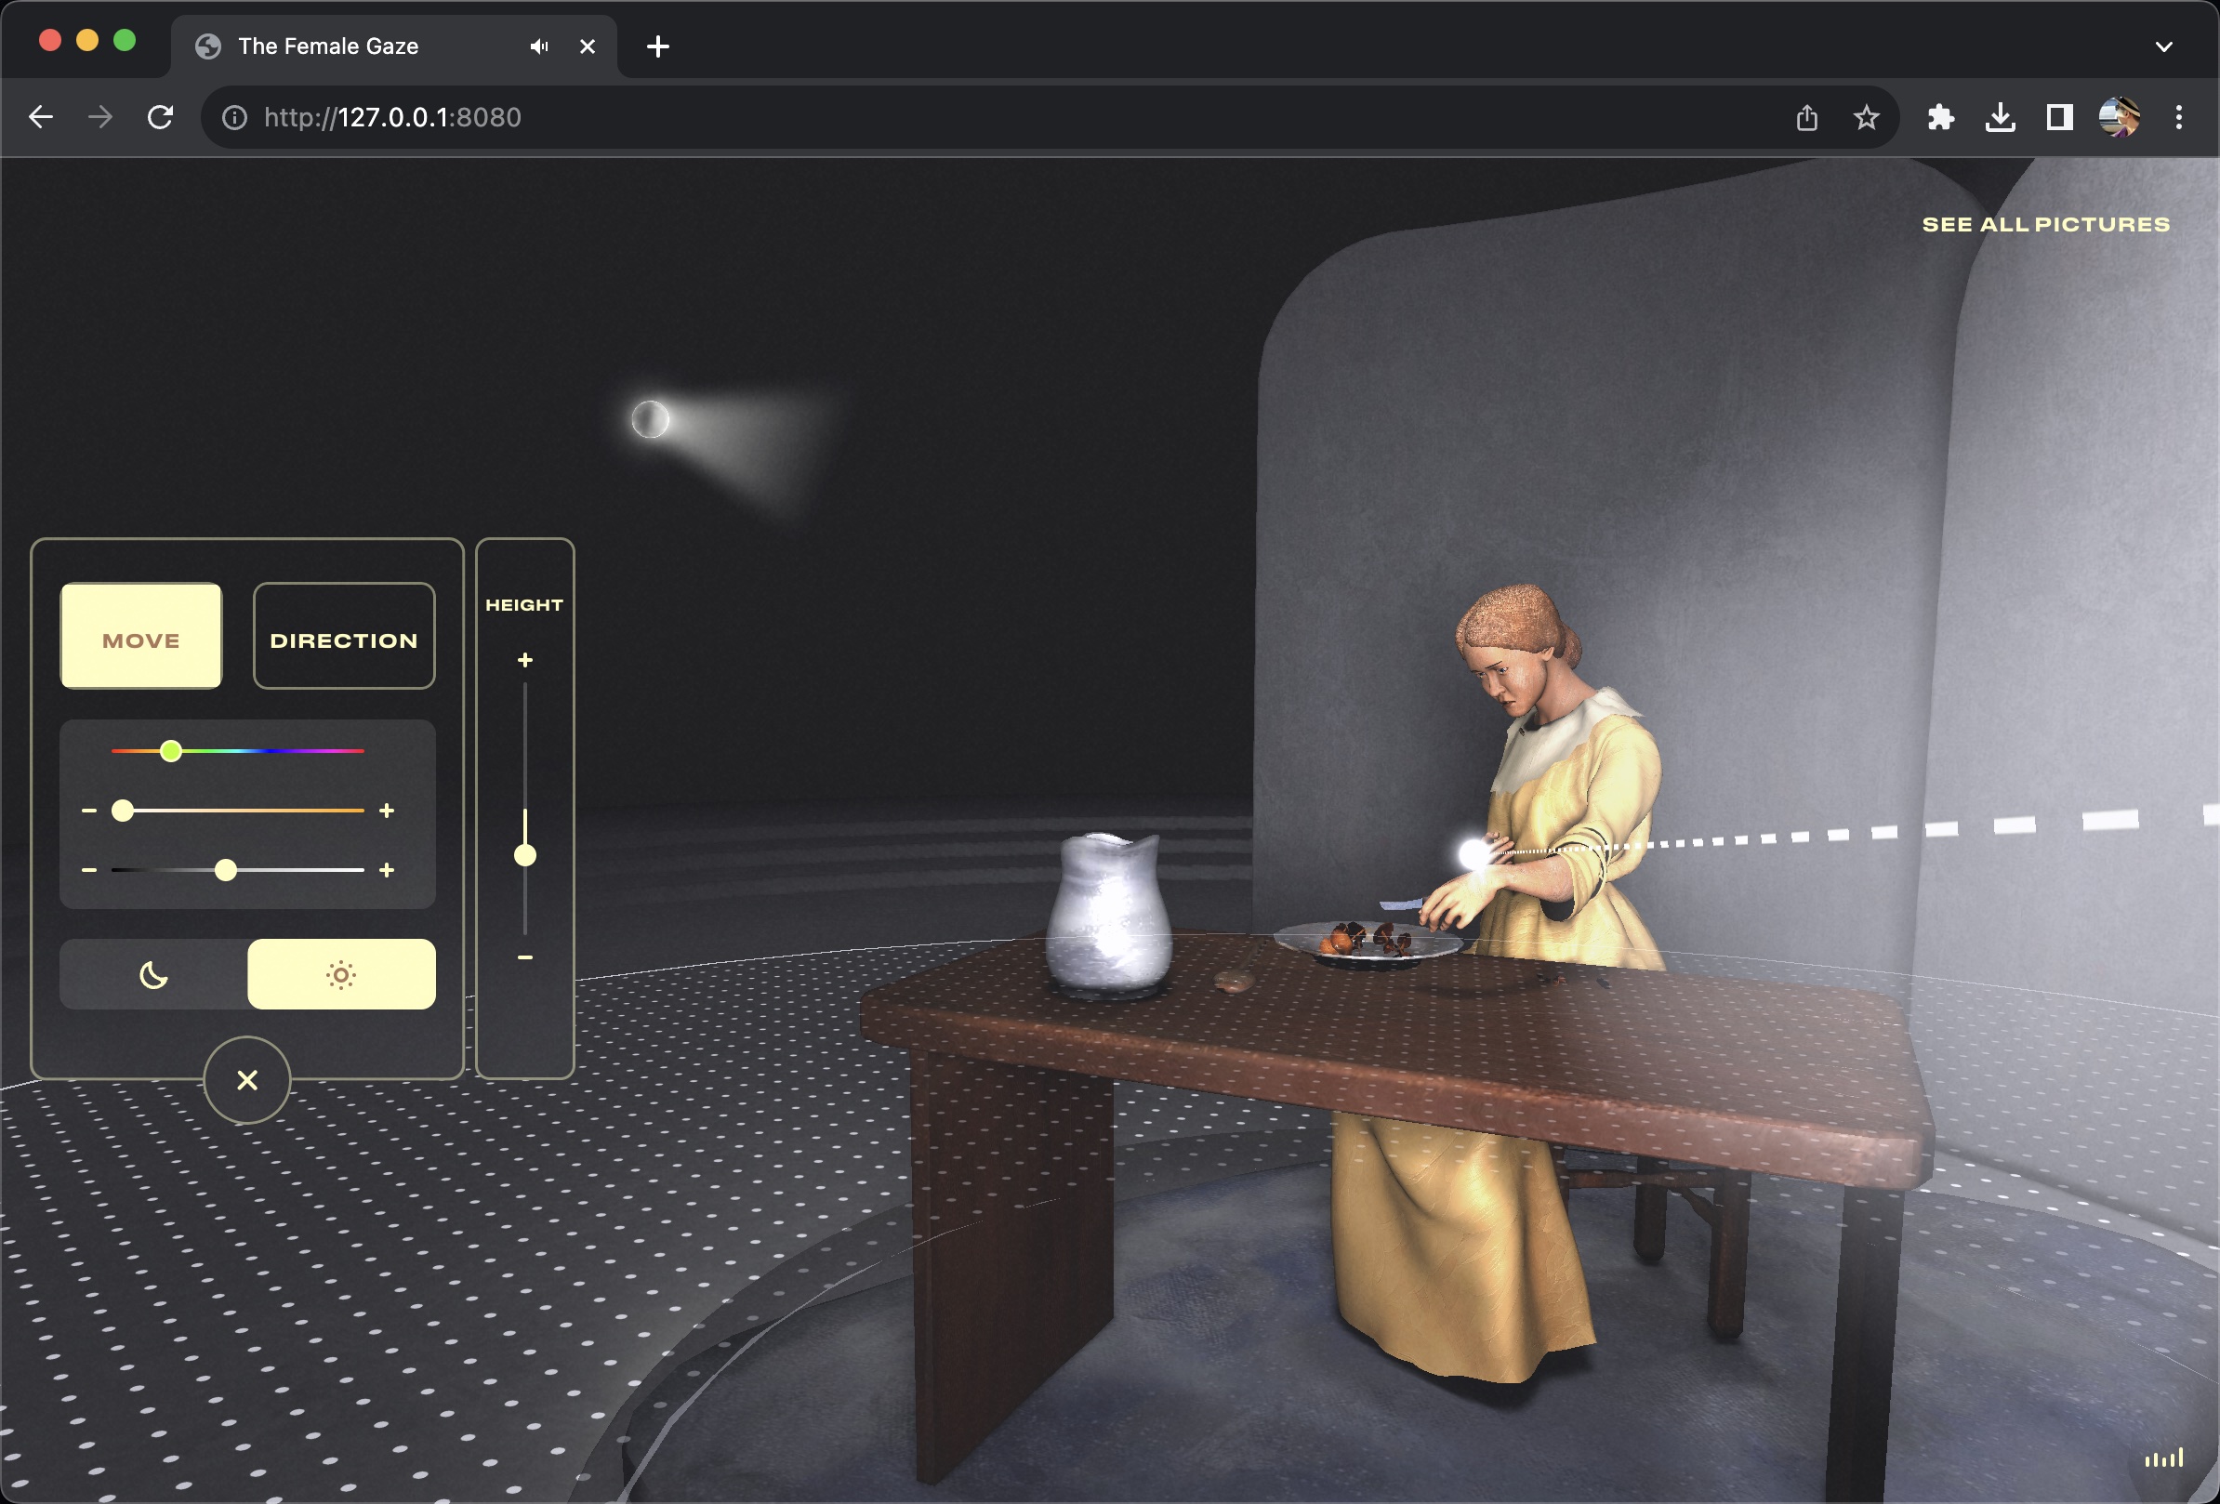Image resolution: width=2220 pixels, height=1504 pixels.
Task: Activate the MOVE mode button
Action: click(x=141, y=637)
